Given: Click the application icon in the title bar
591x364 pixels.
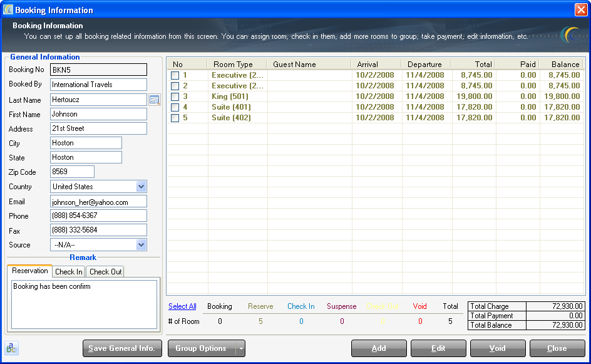Looking at the screenshot, I should click(8, 9).
